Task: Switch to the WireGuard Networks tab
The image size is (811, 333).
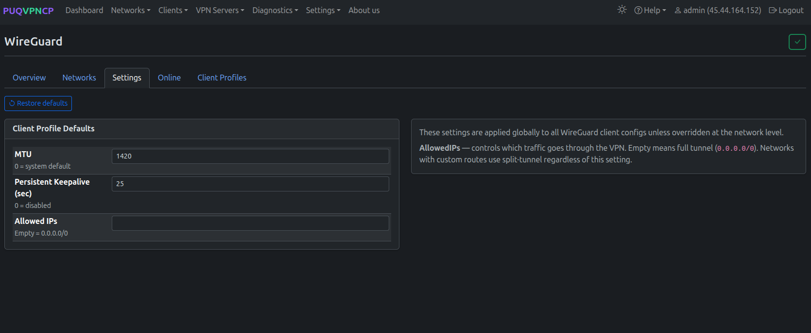Action: [x=79, y=78]
